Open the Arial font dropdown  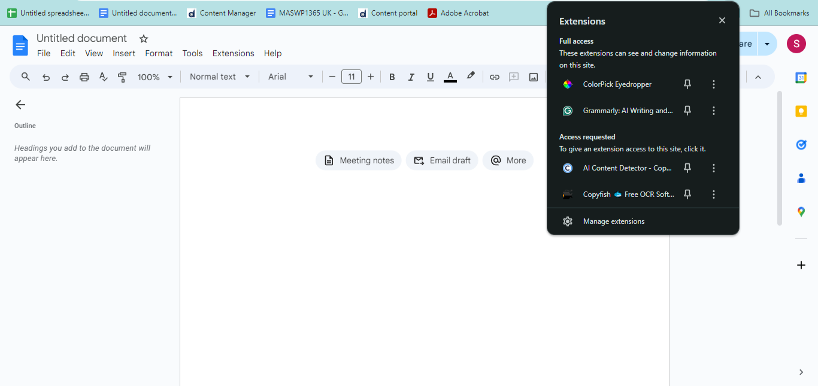coord(291,77)
